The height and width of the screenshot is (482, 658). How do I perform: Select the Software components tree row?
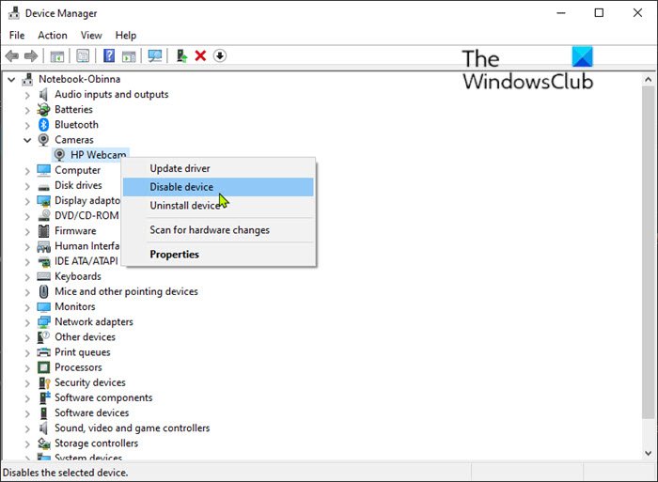[103, 397]
